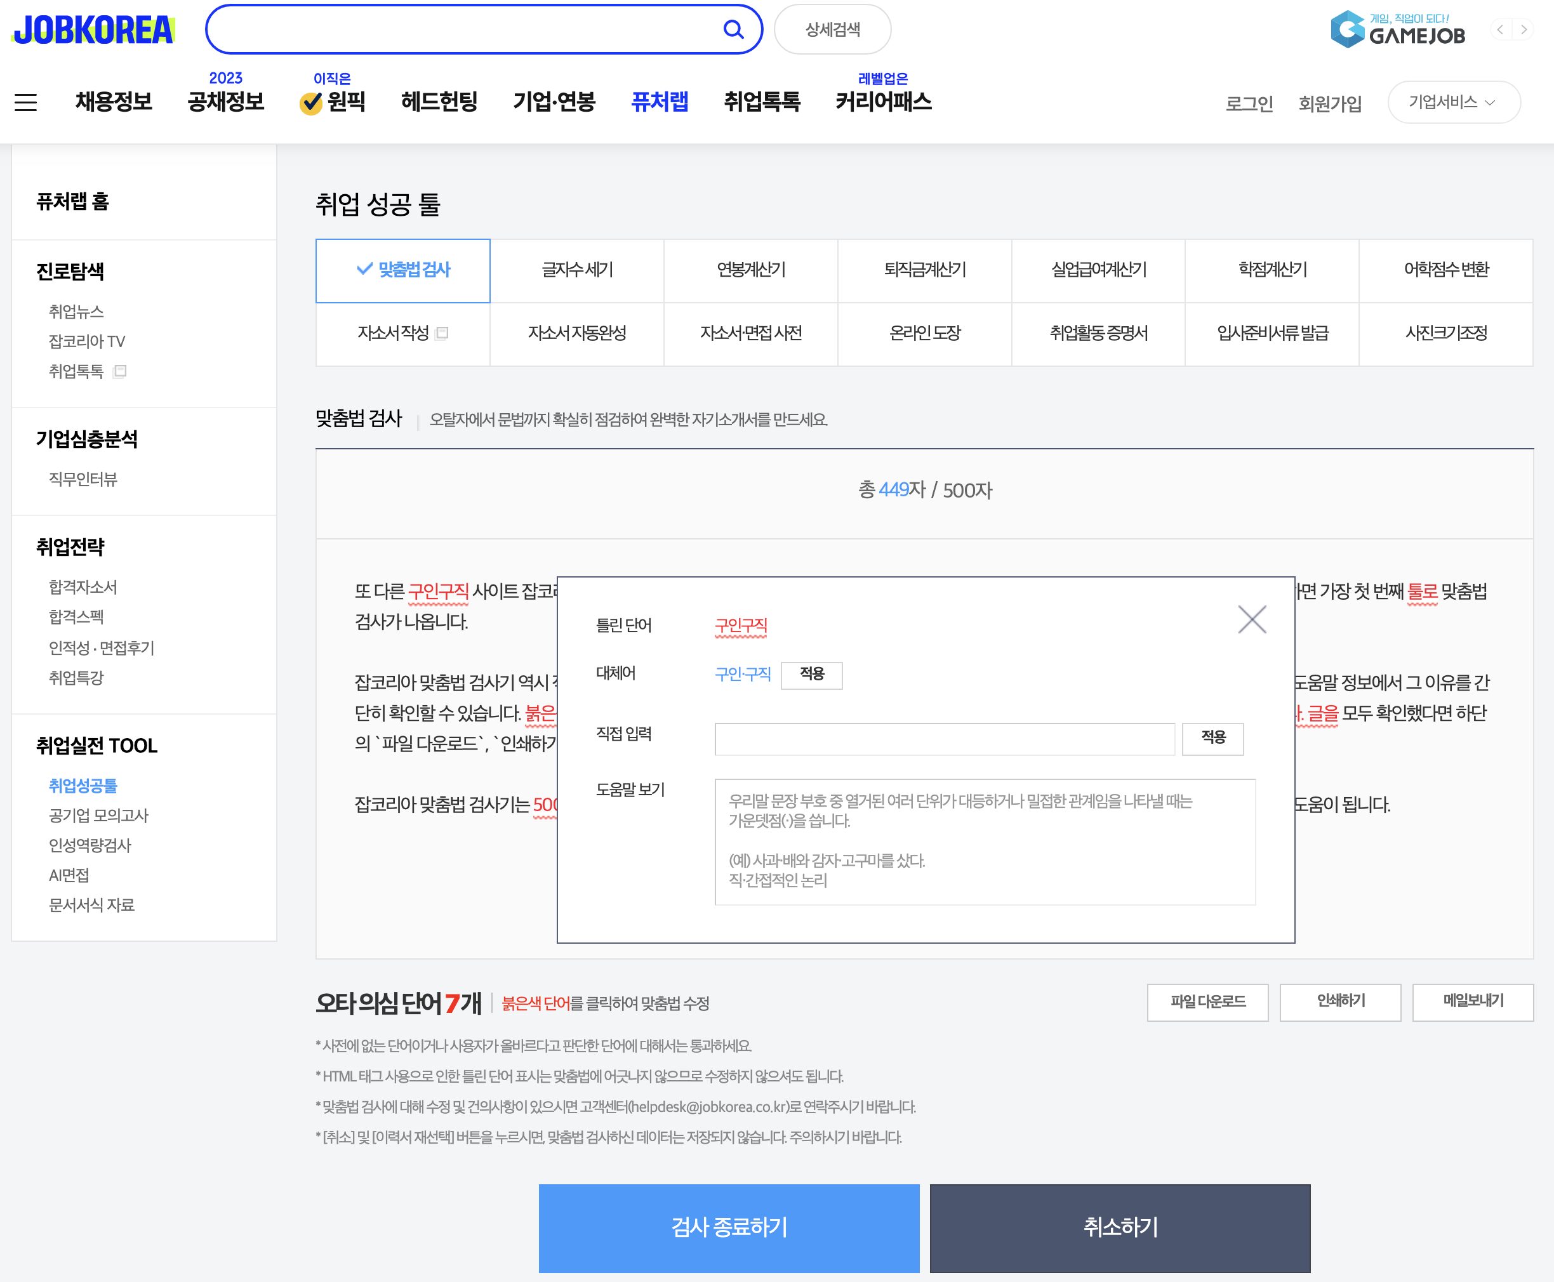
Task: Click the previous banner arrow
Action: [x=1500, y=30]
